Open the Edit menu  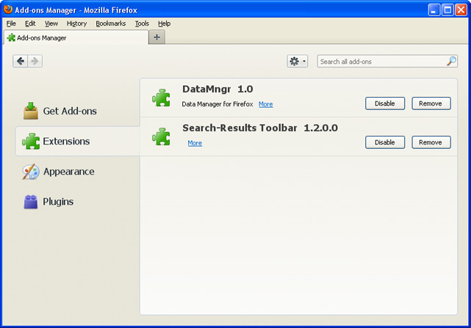[x=30, y=23]
